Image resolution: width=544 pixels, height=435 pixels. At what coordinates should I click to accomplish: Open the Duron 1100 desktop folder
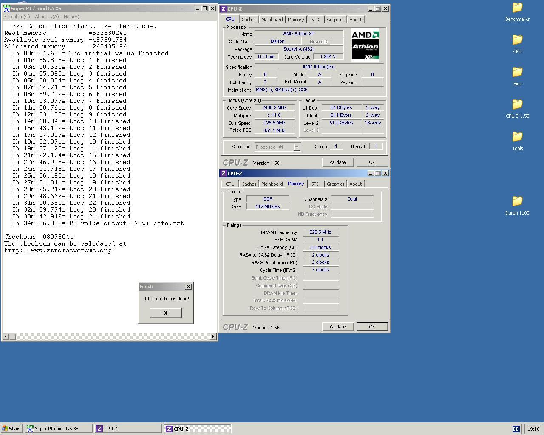(x=517, y=205)
